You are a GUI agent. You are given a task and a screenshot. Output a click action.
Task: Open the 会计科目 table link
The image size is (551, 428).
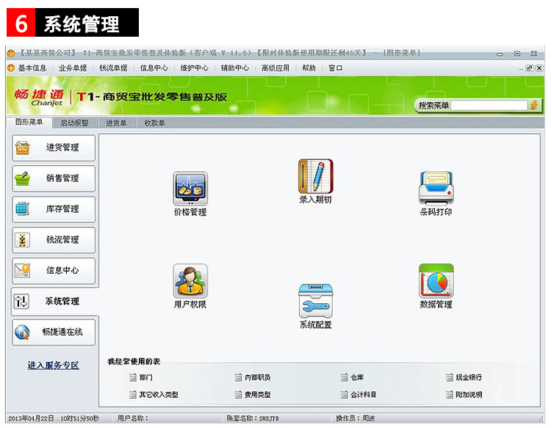(364, 394)
